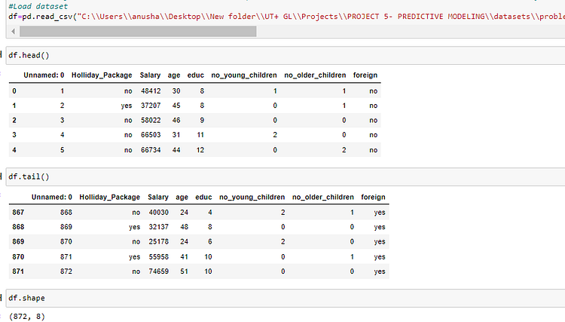Click Salary value 48412

151,90
